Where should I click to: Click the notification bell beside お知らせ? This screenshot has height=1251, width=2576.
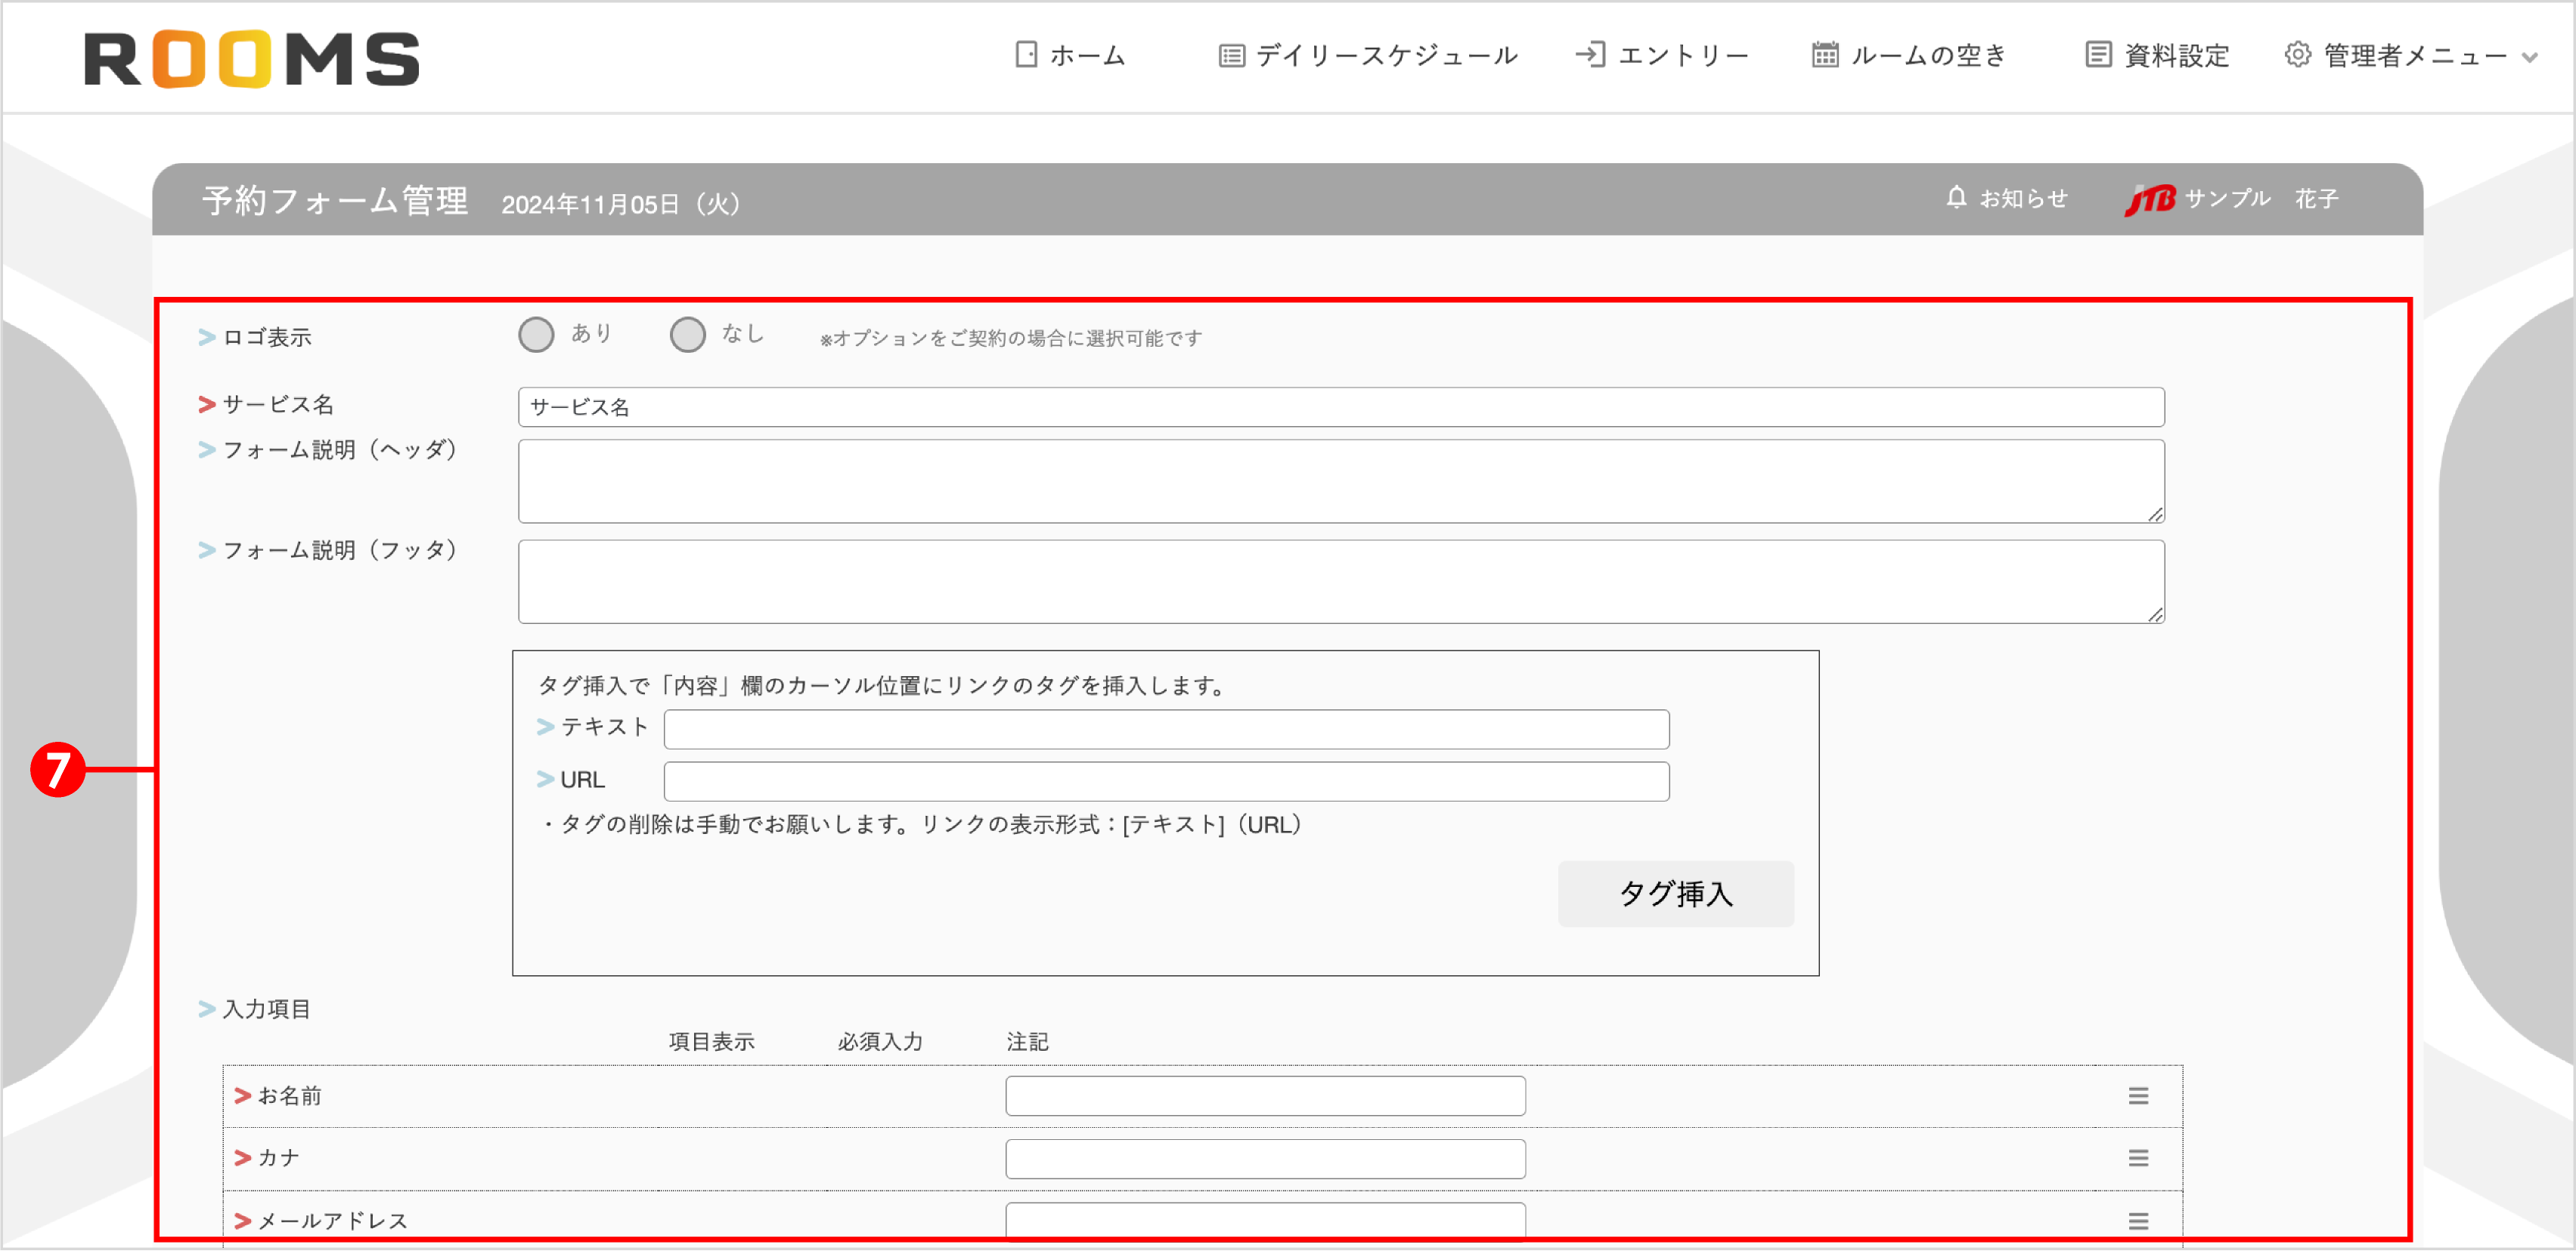[1956, 197]
